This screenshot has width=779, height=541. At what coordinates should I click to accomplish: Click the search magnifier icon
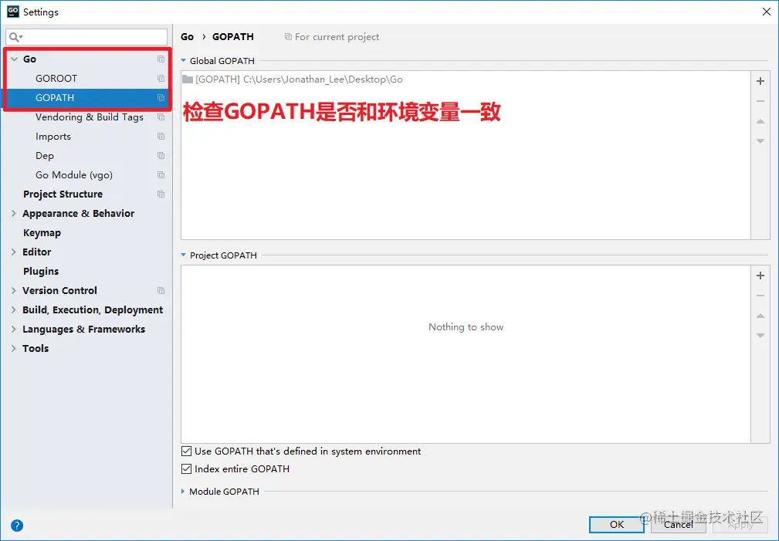pos(15,37)
